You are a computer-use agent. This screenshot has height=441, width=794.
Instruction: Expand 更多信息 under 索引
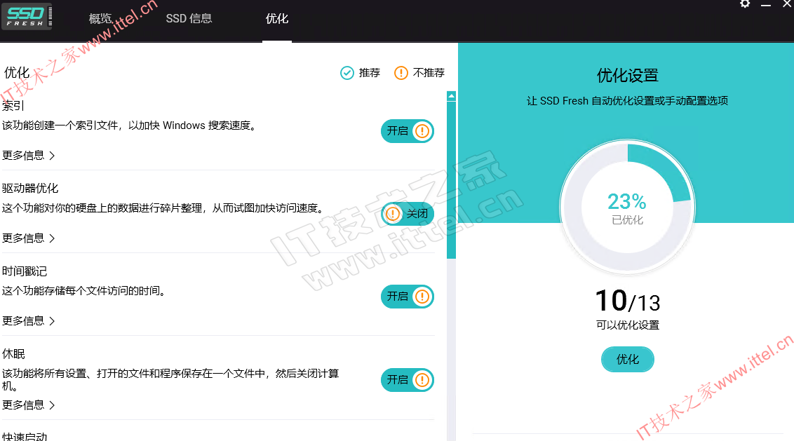pyautogui.click(x=28, y=156)
